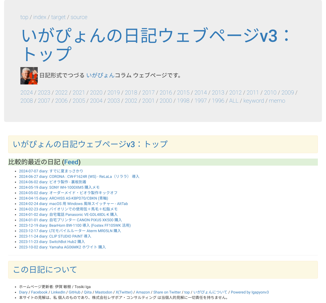Open the 'target' link in top navigation
The height and width of the screenshot is (303, 326).
58,17
